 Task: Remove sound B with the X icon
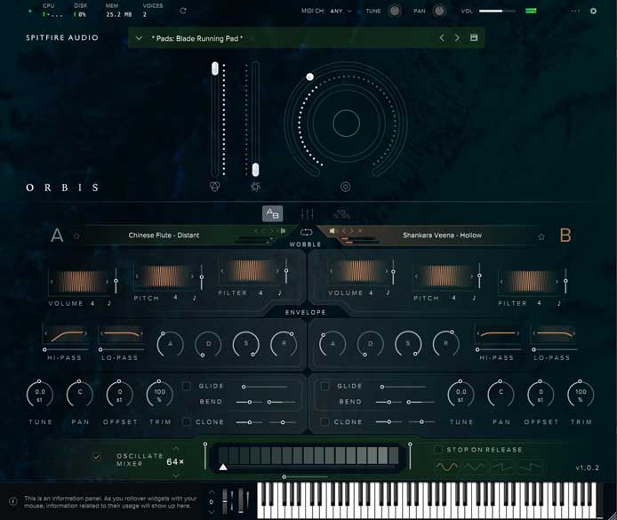point(360,231)
